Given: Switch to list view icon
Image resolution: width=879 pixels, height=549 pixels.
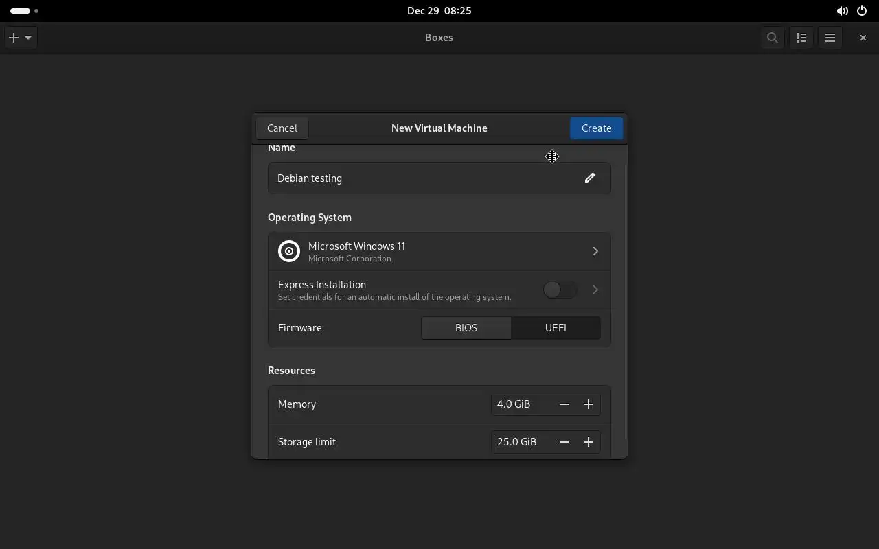Looking at the screenshot, I should click(x=801, y=38).
